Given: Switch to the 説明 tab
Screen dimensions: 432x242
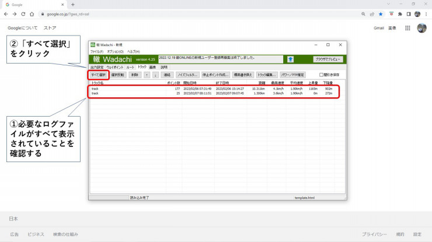Looking at the screenshot, I should [164, 67].
